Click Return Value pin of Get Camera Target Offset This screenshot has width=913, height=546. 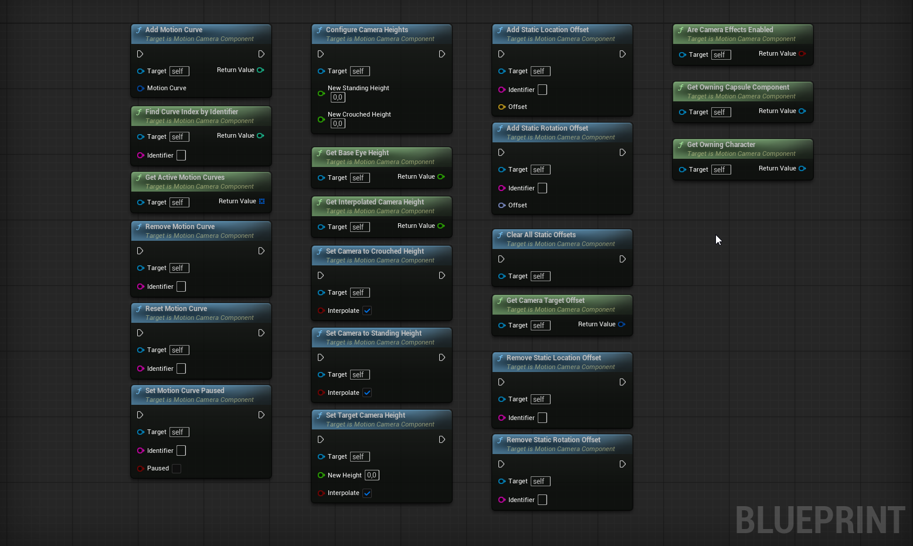tap(622, 324)
